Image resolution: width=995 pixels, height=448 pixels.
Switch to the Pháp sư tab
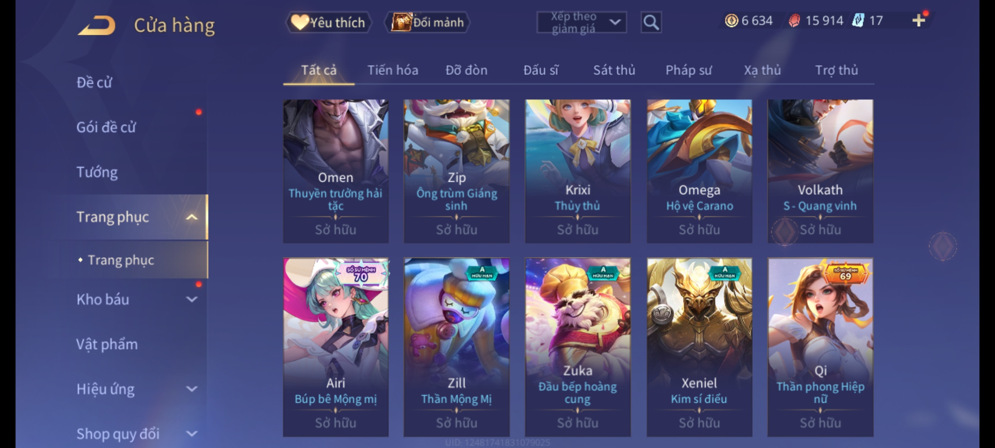(689, 70)
